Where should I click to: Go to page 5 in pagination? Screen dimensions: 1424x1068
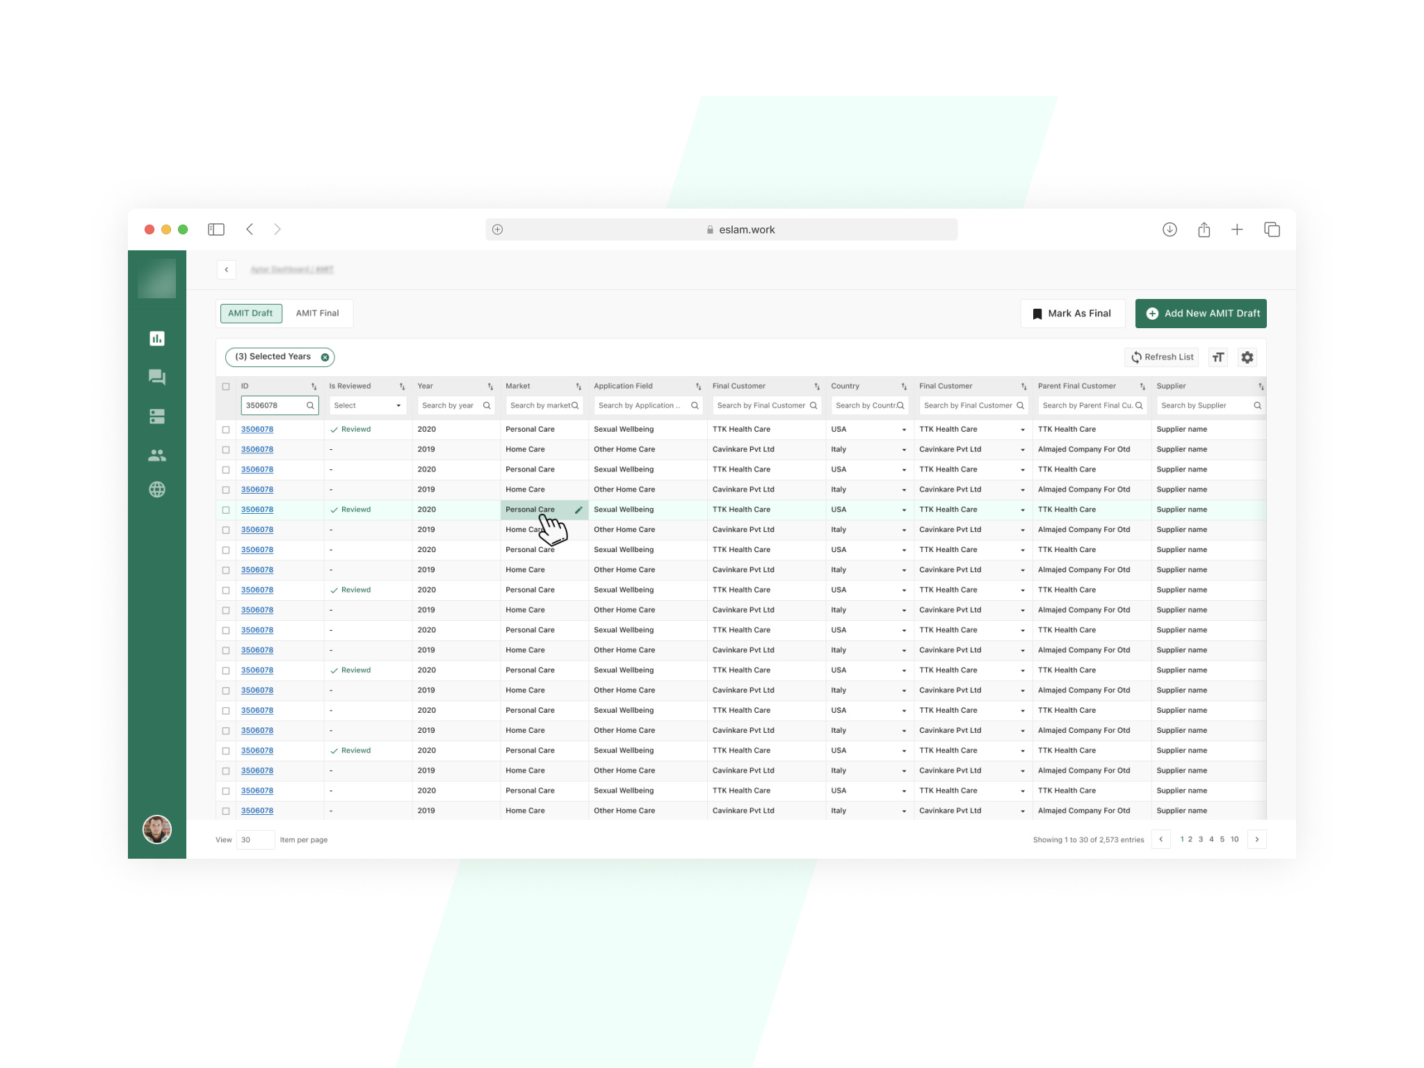1222,839
